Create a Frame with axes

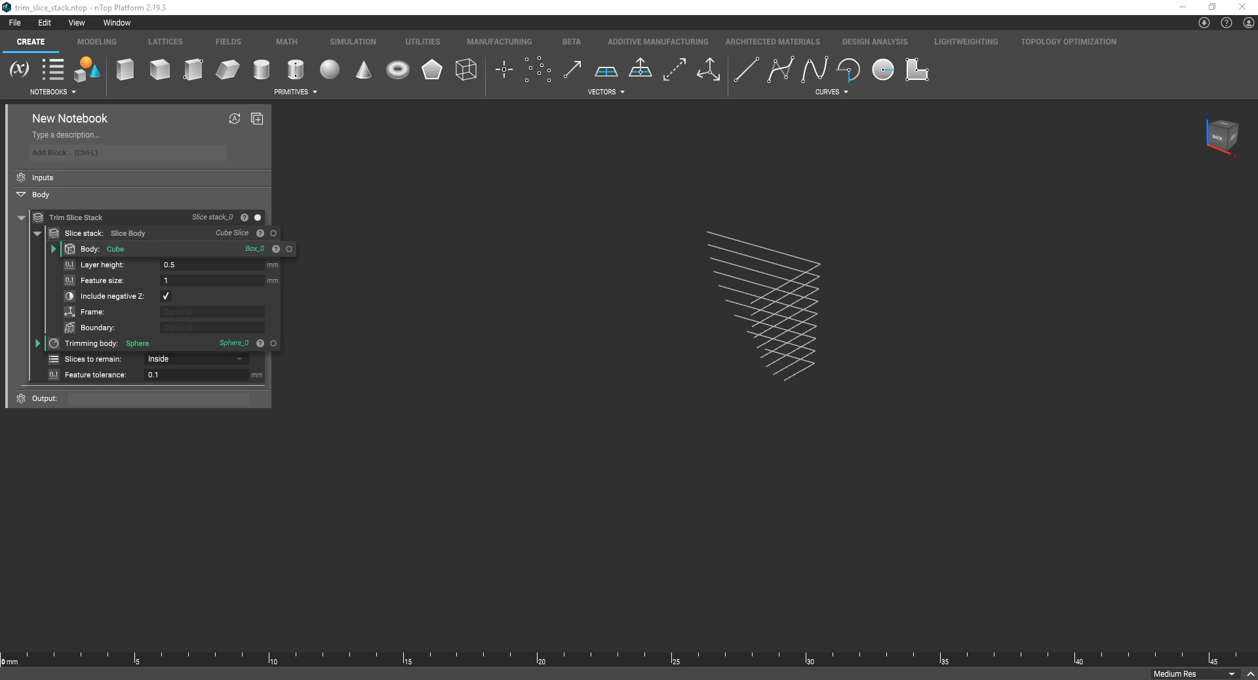[x=709, y=69]
